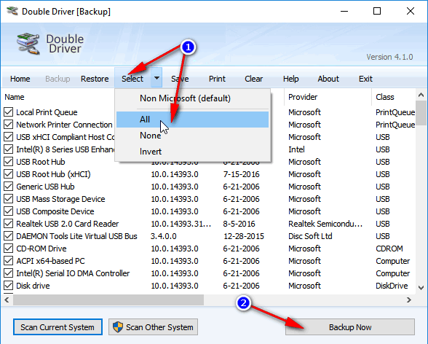Toggle the Disk drive checkbox
The width and height of the screenshot is (428, 344).
point(8,286)
